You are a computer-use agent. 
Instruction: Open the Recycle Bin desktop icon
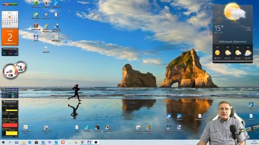(46, 49)
